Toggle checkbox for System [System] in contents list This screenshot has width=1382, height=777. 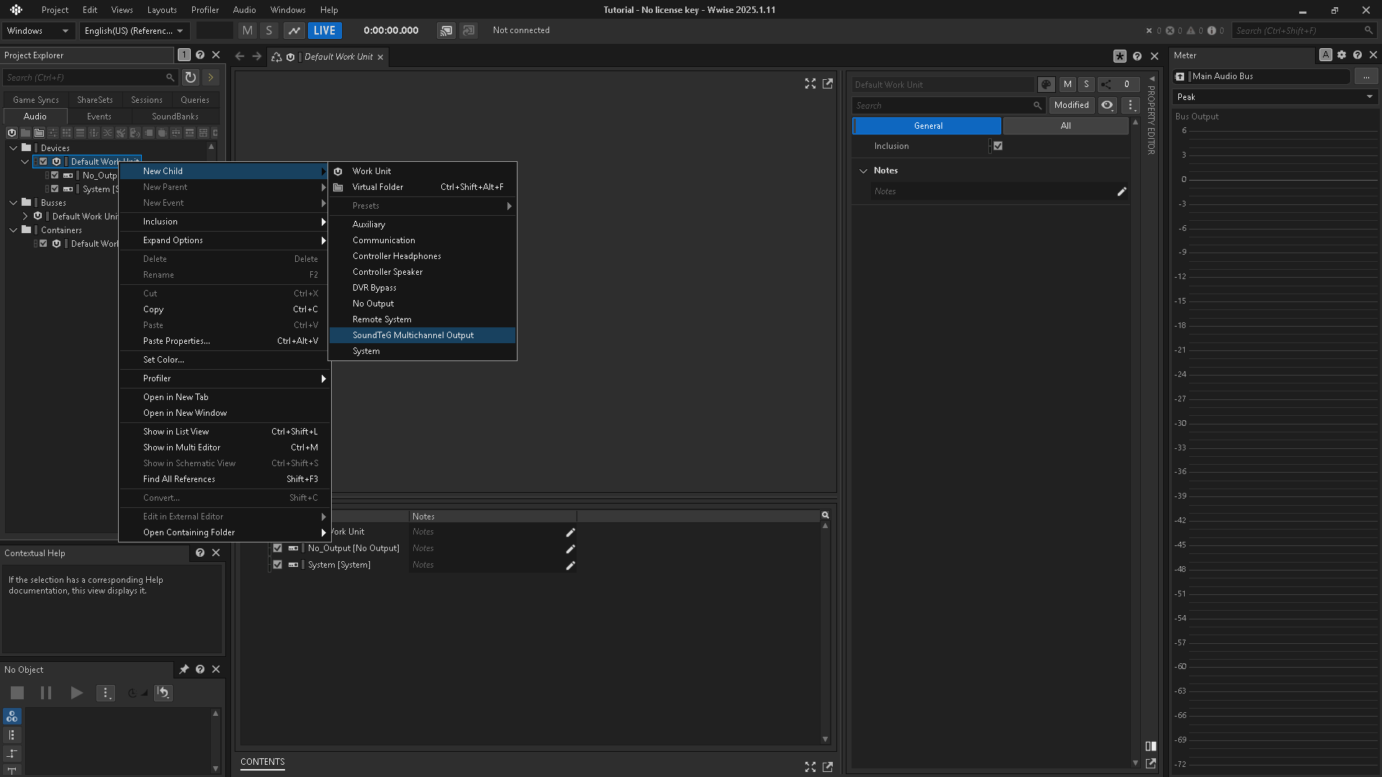click(x=277, y=565)
